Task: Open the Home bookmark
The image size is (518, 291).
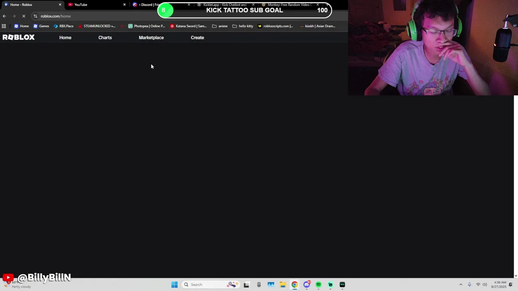Action: [21, 26]
